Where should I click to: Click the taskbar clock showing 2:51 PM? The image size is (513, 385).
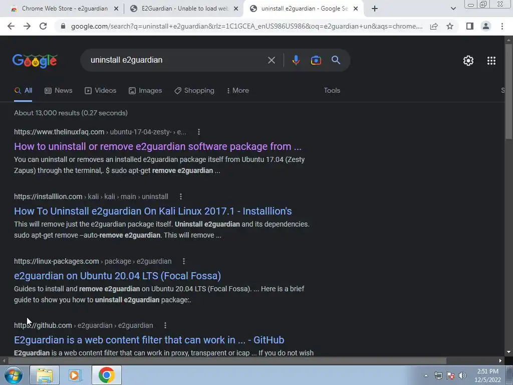pyautogui.click(x=487, y=375)
